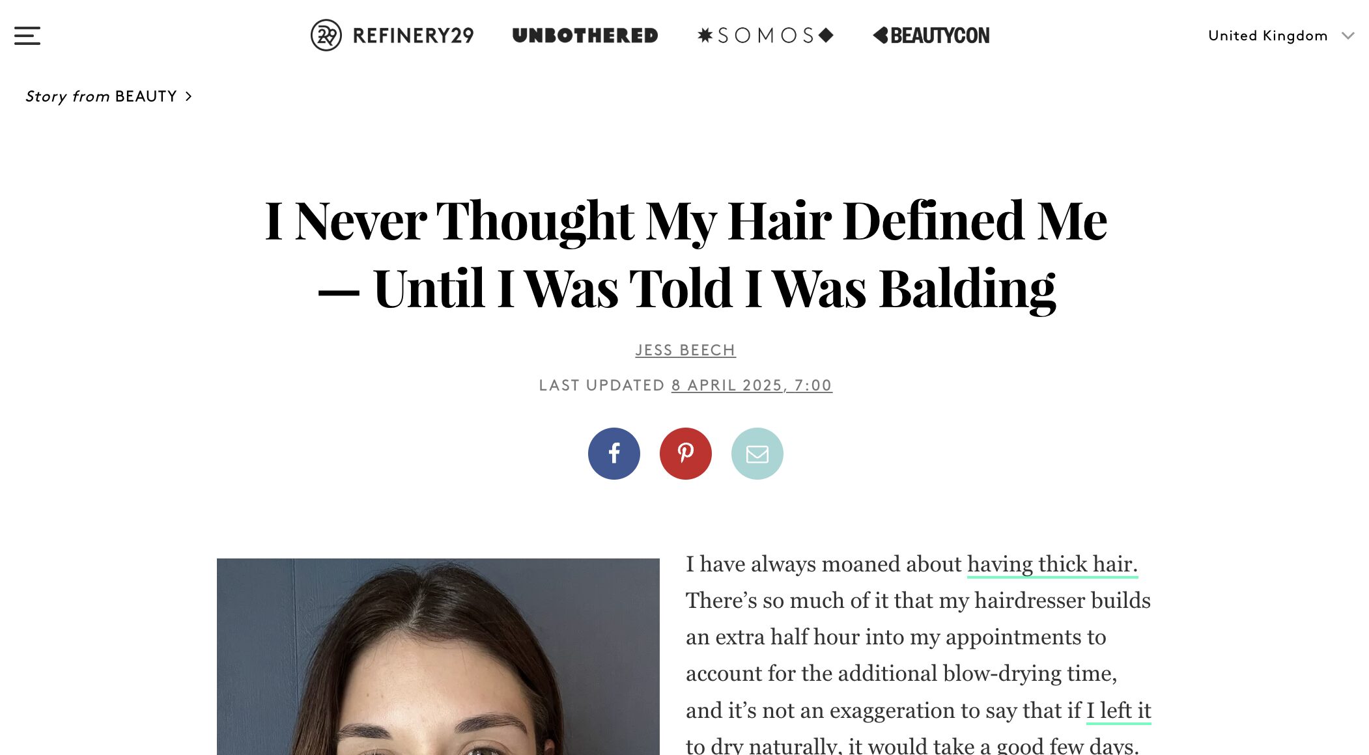Screen dimensions: 1369x755
Task: Open the BEAUTY section breadcrumb
Action: click(x=146, y=96)
